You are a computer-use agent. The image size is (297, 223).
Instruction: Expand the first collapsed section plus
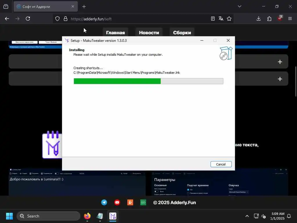(x=280, y=62)
